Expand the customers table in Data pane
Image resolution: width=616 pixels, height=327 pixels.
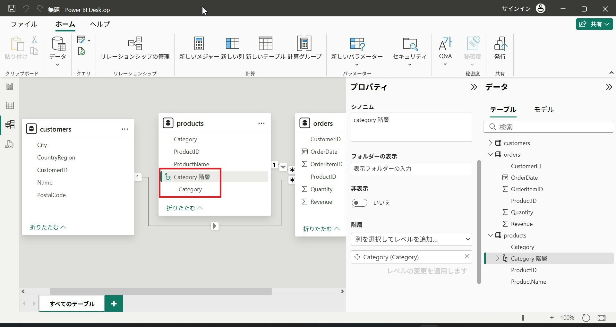[x=490, y=143]
